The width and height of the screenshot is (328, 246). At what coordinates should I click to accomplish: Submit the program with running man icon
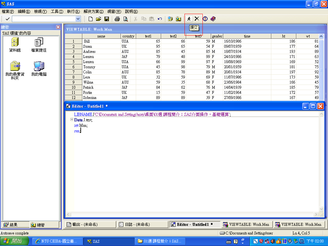pyautogui.click(x=189, y=19)
